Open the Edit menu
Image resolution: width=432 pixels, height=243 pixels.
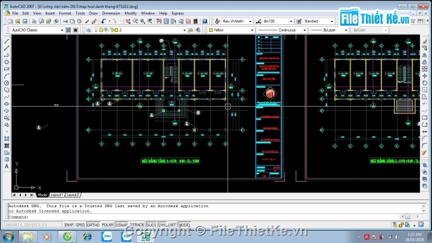tap(26, 13)
